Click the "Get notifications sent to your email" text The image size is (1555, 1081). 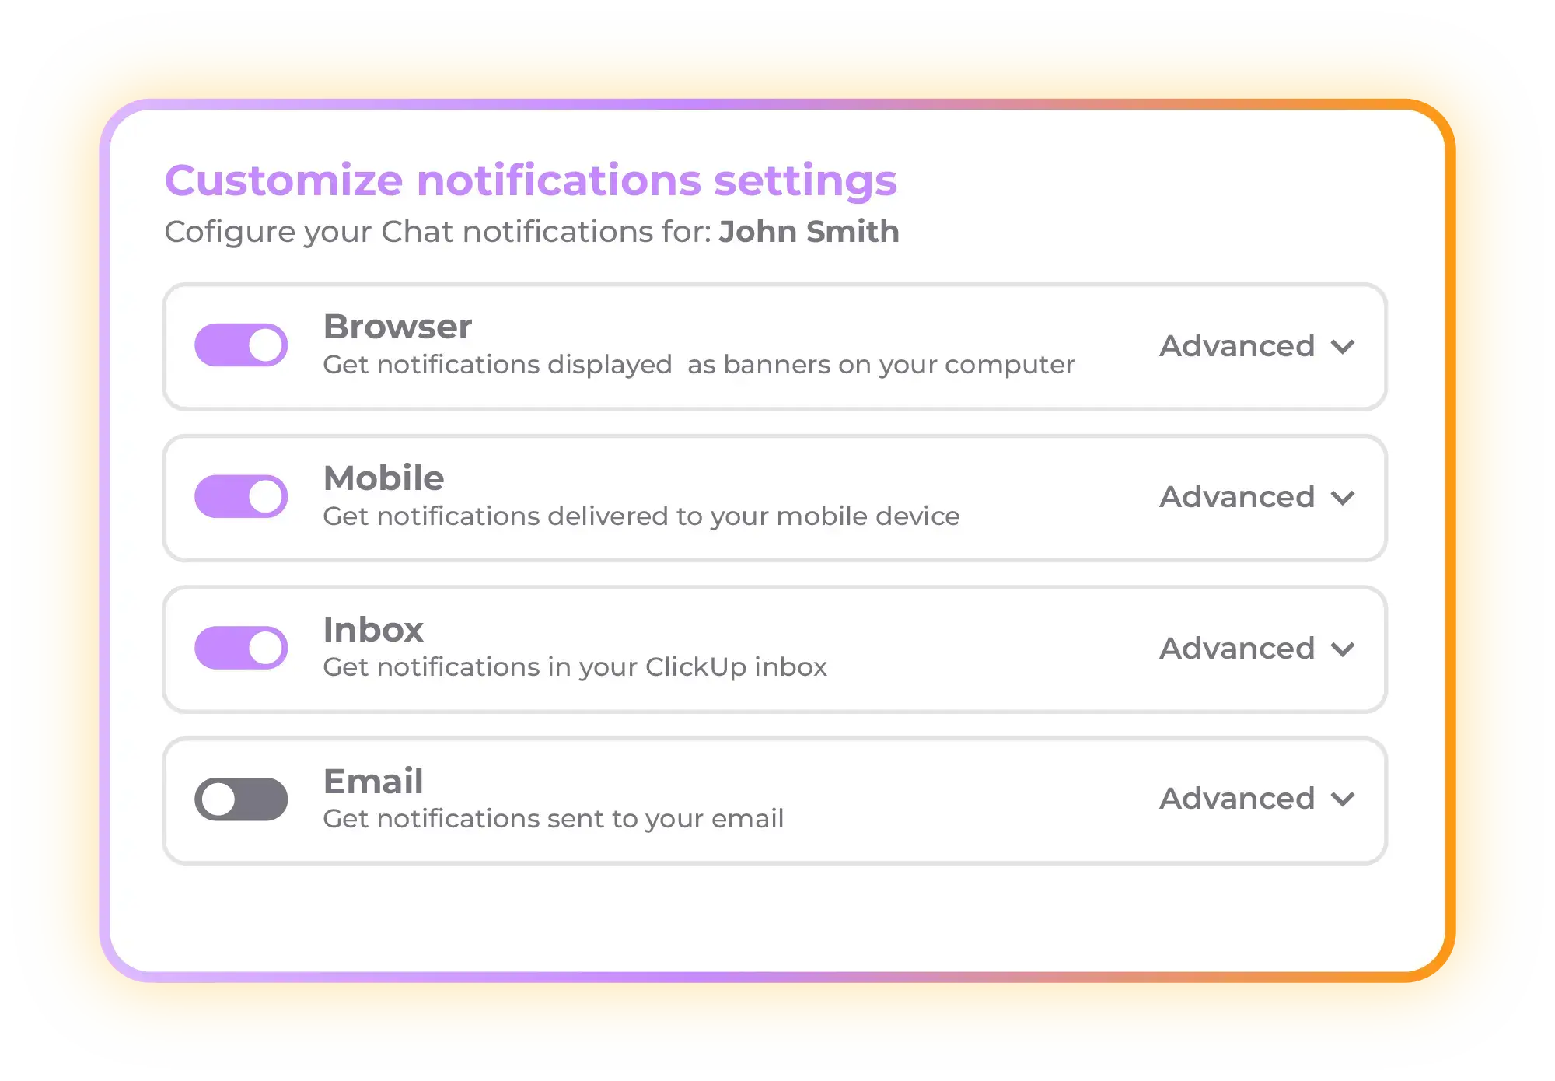pos(553,819)
